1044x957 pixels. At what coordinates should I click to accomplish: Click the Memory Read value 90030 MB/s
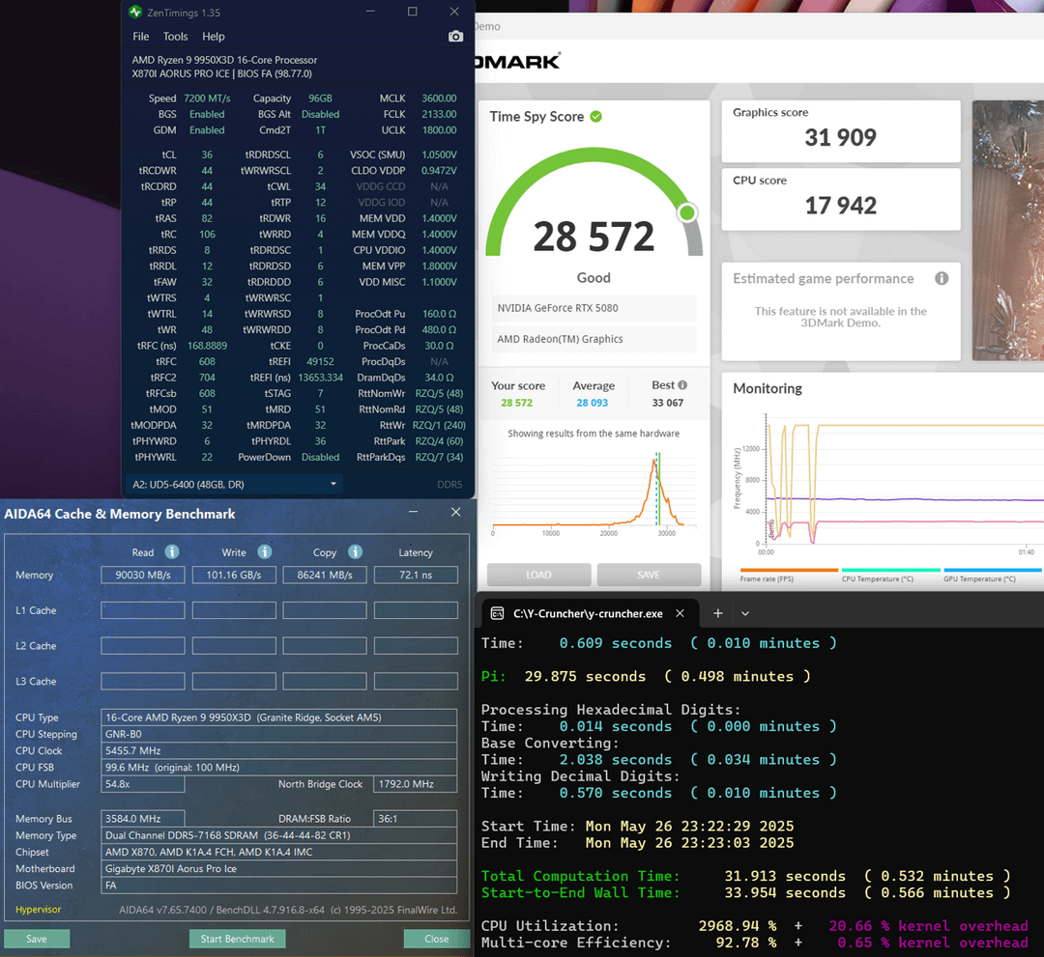[142, 575]
